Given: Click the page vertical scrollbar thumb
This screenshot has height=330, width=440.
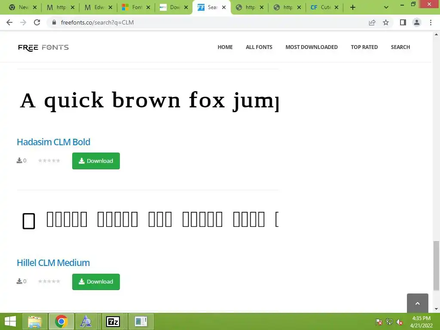Looking at the screenshot, I should pos(436,265).
